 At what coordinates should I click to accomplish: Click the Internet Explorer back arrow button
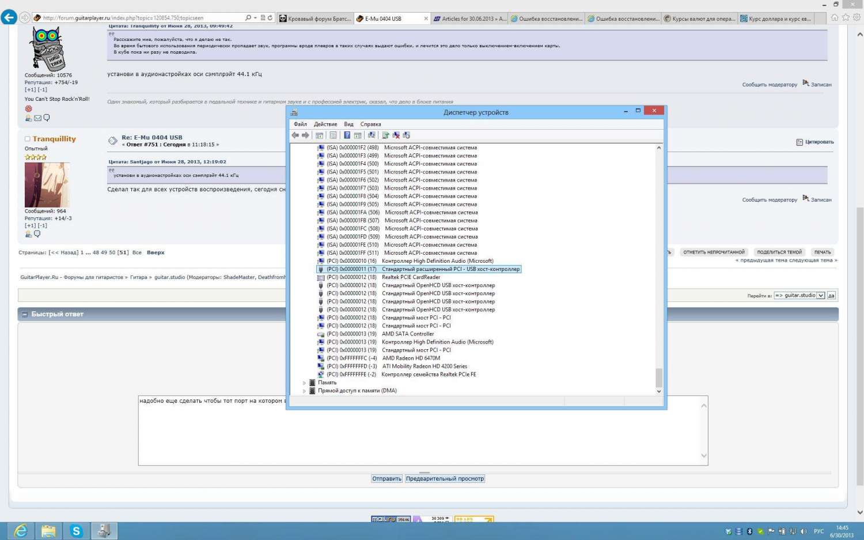click(9, 18)
